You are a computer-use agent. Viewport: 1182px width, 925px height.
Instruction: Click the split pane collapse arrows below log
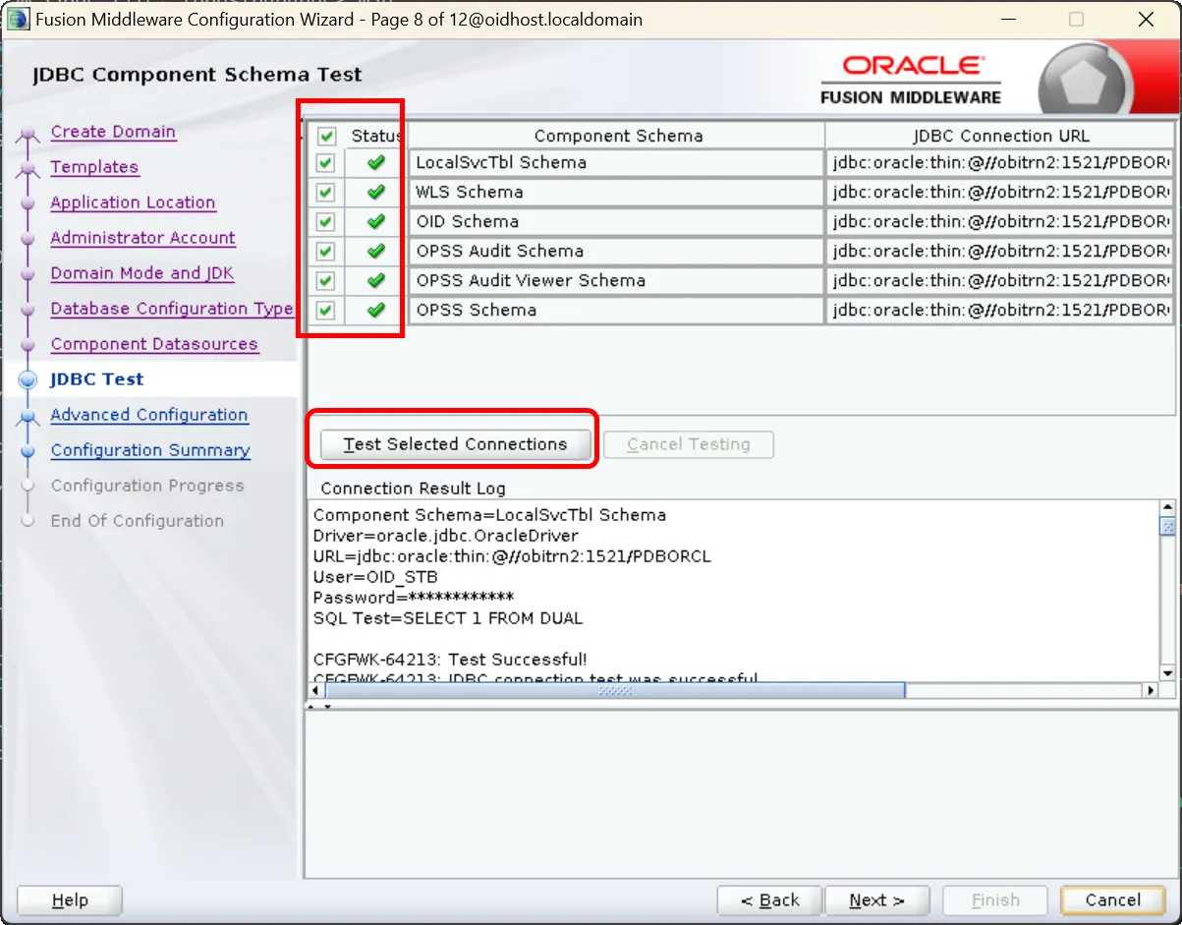tap(321, 706)
